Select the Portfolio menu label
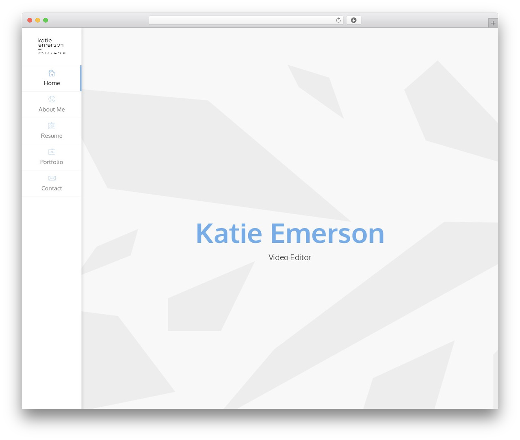 click(x=52, y=162)
